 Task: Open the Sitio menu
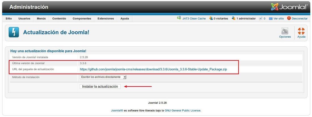tap(9, 18)
